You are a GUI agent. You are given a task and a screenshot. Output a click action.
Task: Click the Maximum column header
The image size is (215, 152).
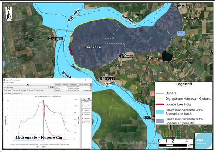click(66, 85)
